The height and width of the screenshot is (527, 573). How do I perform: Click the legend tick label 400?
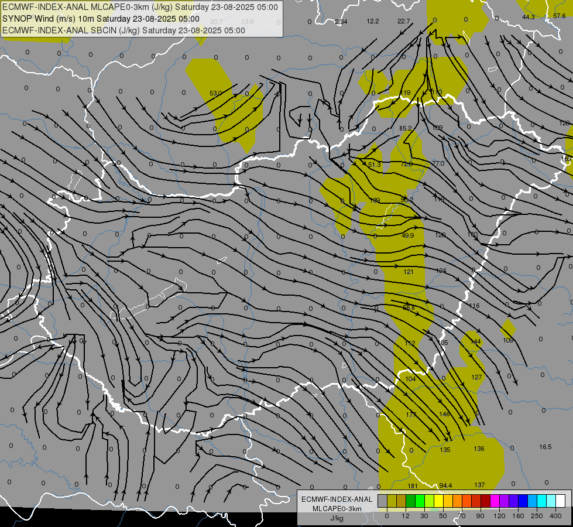(555, 516)
